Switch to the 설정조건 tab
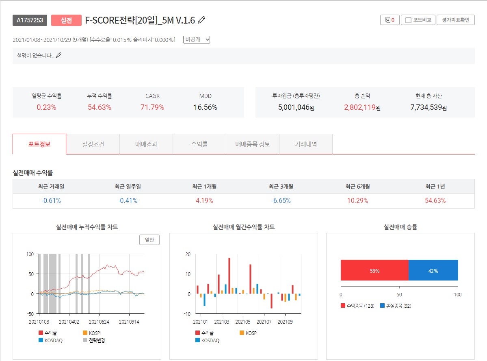 click(x=93, y=144)
